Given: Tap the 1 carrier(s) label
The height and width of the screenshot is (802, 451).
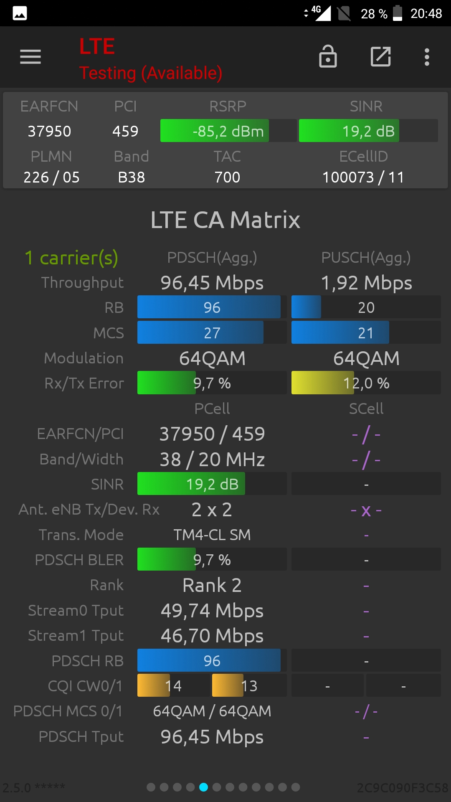Looking at the screenshot, I should [71, 258].
